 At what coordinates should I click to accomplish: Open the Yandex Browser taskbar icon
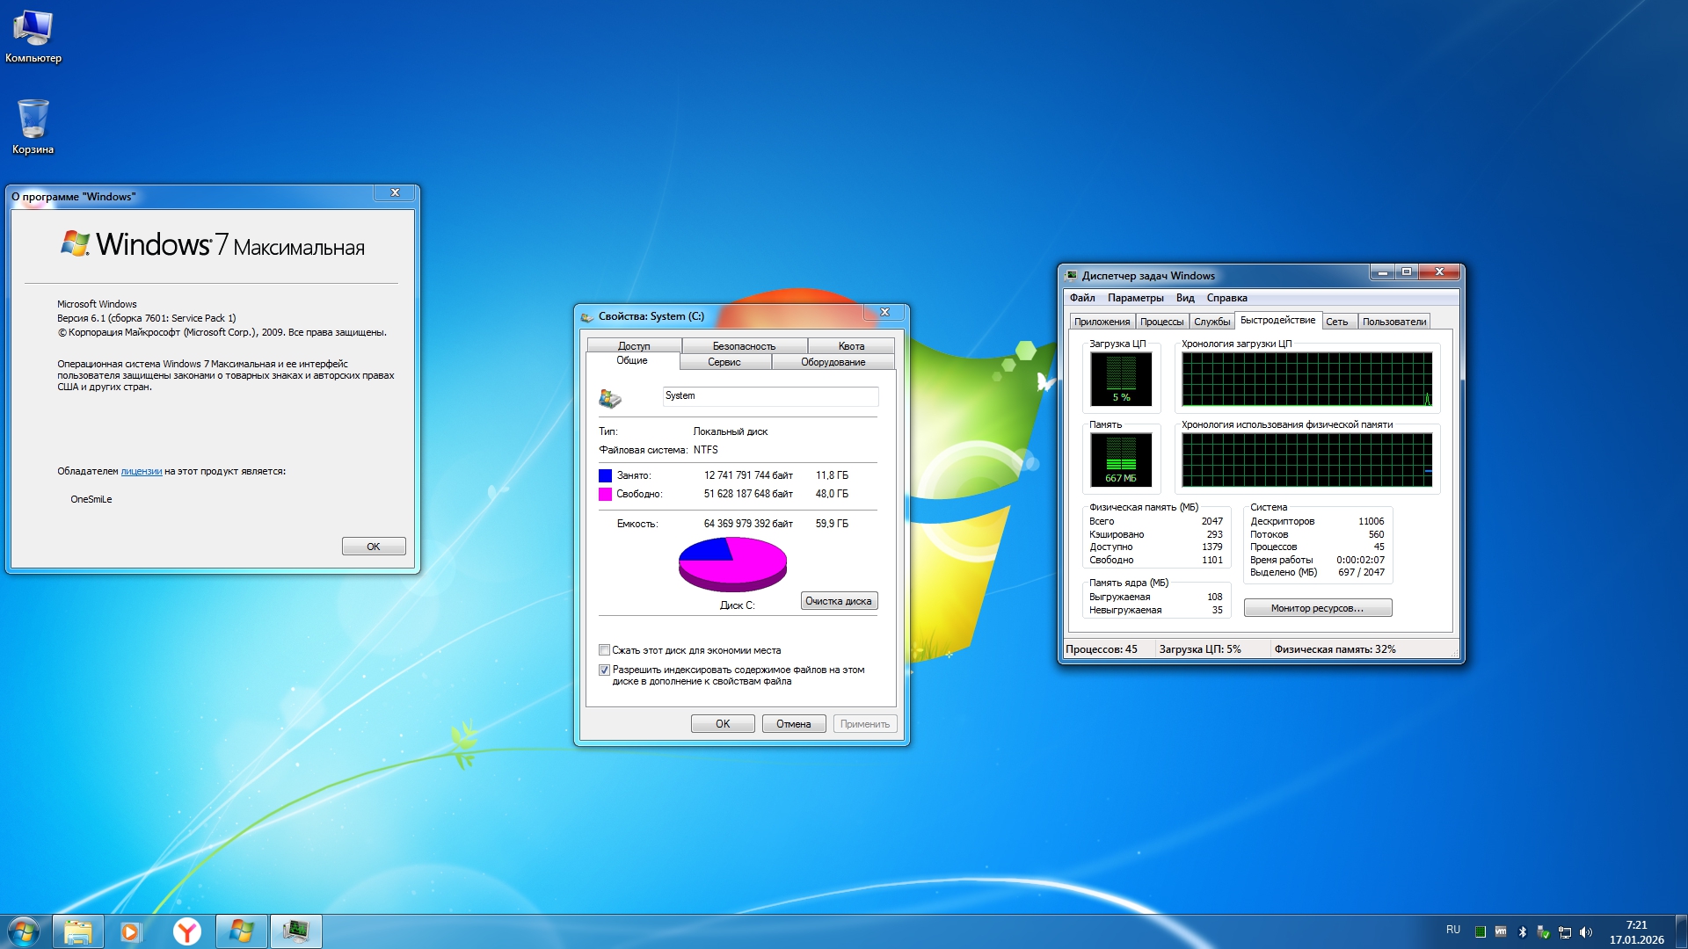click(186, 931)
